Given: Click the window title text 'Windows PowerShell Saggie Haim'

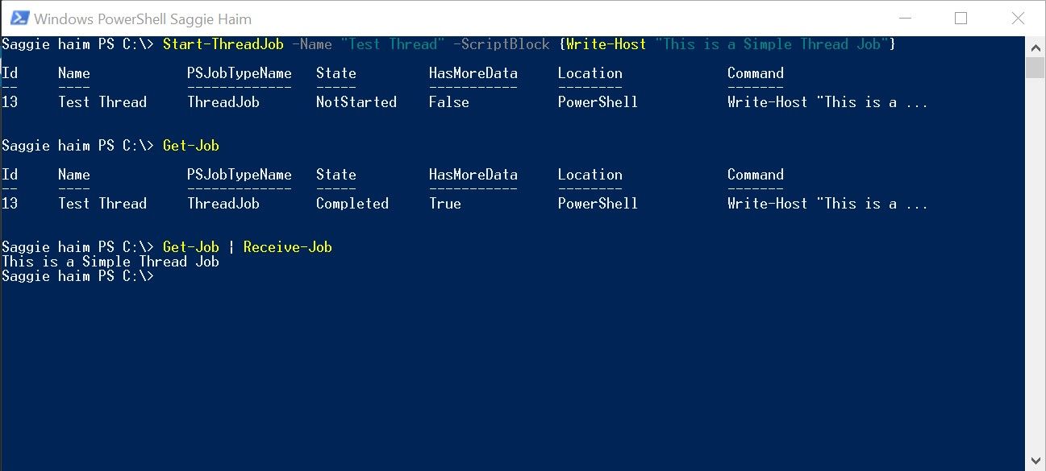Looking at the screenshot, I should coord(143,19).
